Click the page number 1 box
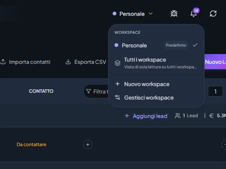This screenshot has width=226, height=169. coord(215,91)
